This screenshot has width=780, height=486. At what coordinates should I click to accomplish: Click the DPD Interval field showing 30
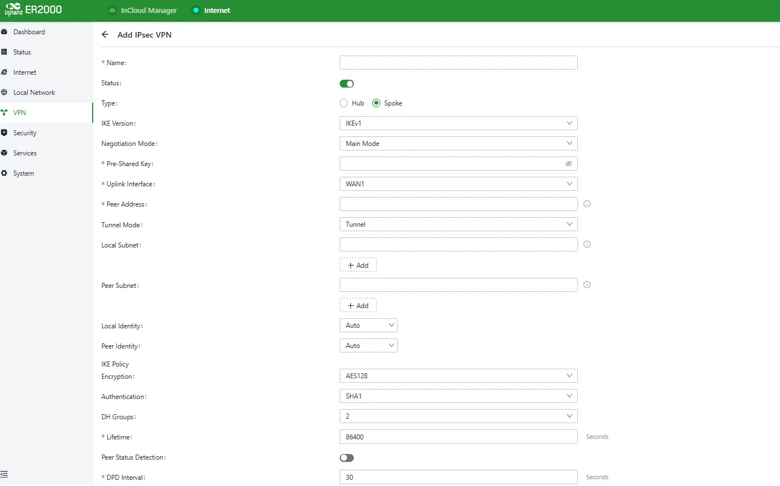459,477
